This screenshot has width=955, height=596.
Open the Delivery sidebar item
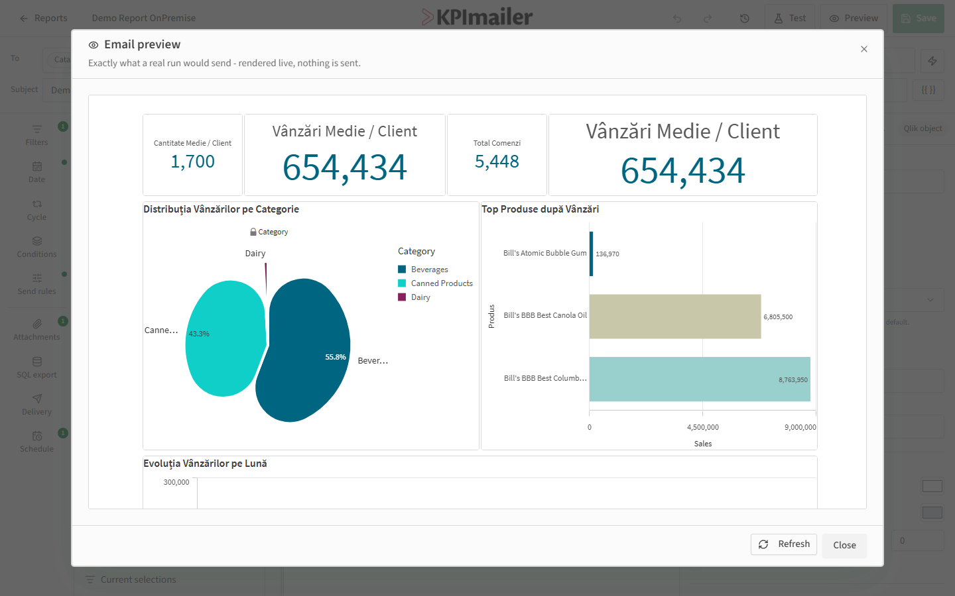pyautogui.click(x=37, y=405)
